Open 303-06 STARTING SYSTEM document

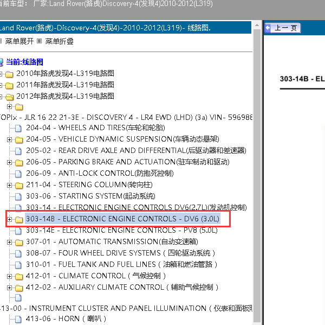[90, 196]
